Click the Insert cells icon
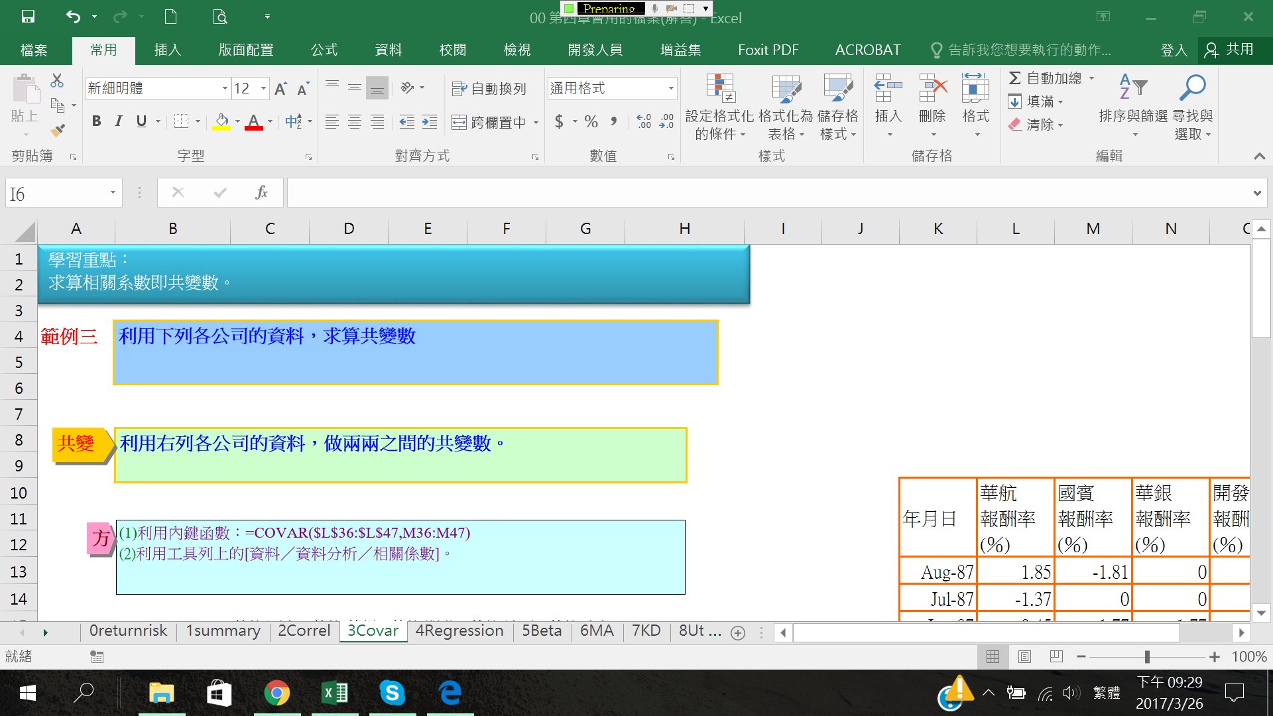 (x=888, y=88)
